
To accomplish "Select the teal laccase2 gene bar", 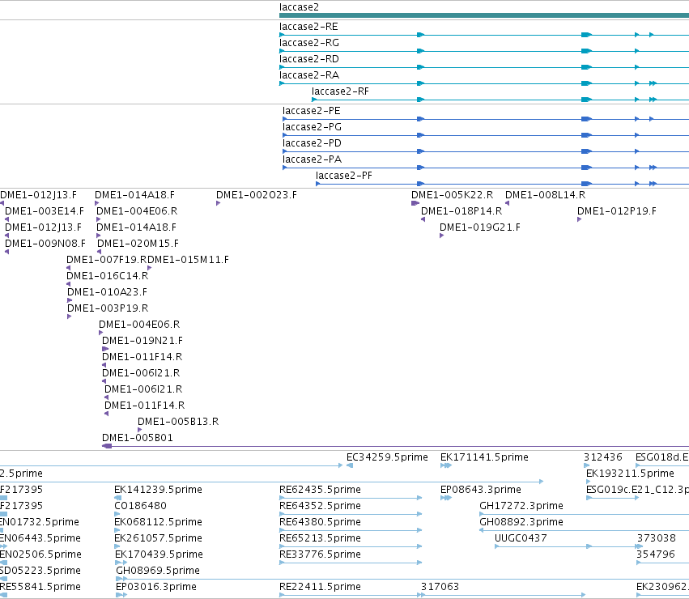I will (x=484, y=15).
